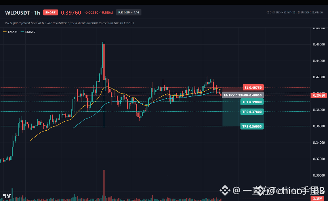Viewport: 328px width, 201px height.
Task: Click the OHLC values in the header
Action: point(295,13)
